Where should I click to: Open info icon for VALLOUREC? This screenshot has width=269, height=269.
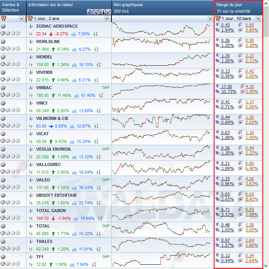31,164
